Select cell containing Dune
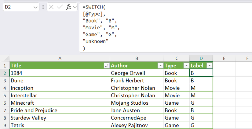 coord(60,81)
